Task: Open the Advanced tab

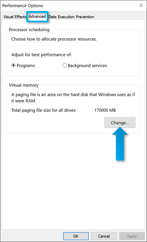Action: click(37, 17)
